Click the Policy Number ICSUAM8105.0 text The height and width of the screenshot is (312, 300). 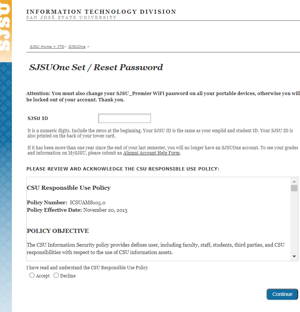click(x=66, y=202)
